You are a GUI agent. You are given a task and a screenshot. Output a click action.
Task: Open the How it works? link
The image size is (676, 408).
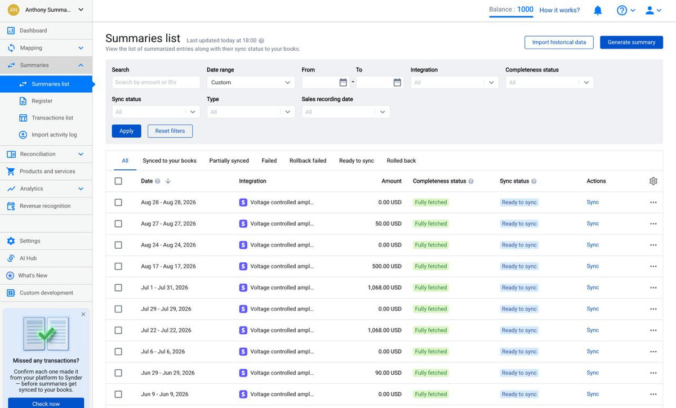(x=559, y=10)
